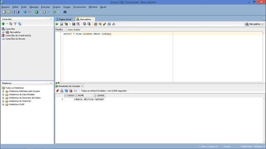Open the Mercadinho connection combo box
The height and width of the screenshot is (149, 266).
(x=254, y=24)
